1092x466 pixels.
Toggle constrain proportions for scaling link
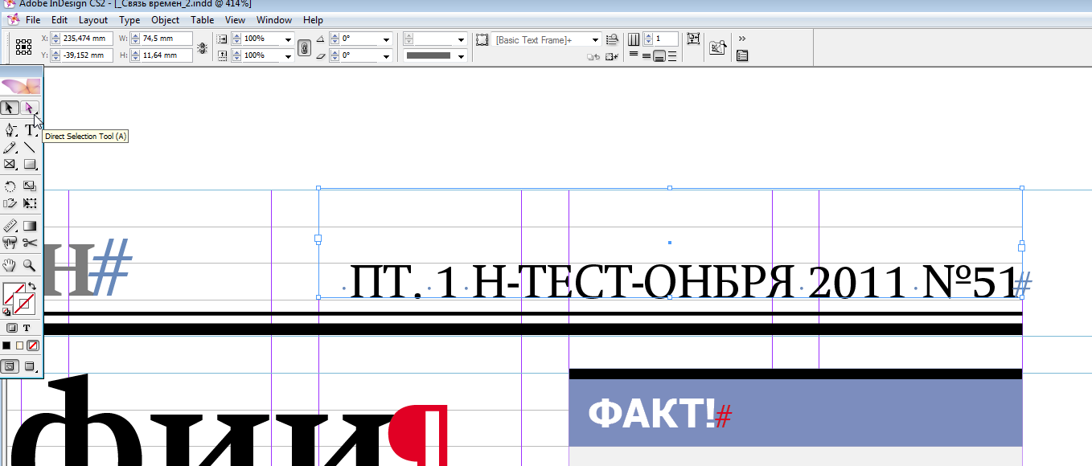point(304,47)
